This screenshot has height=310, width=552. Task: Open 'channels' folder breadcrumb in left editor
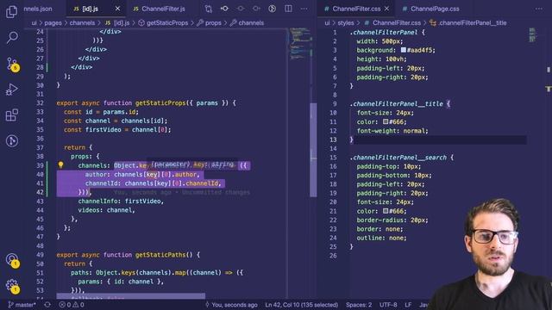pyautogui.click(x=82, y=23)
